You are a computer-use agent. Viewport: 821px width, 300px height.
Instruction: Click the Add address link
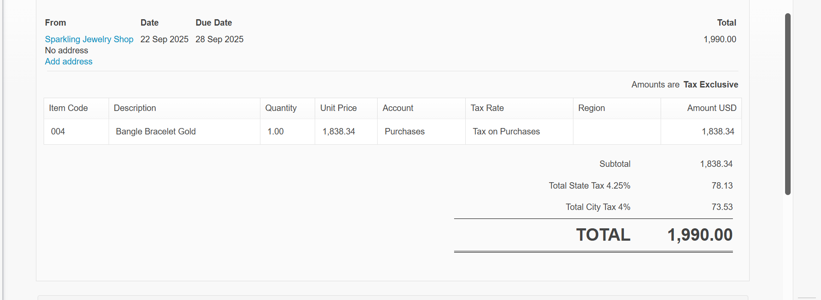(68, 61)
